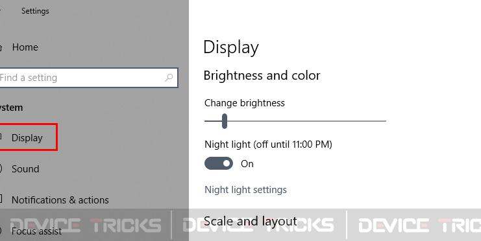Image resolution: width=481 pixels, height=241 pixels.
Task: Focus the Find a setting search field
Action: (x=88, y=78)
